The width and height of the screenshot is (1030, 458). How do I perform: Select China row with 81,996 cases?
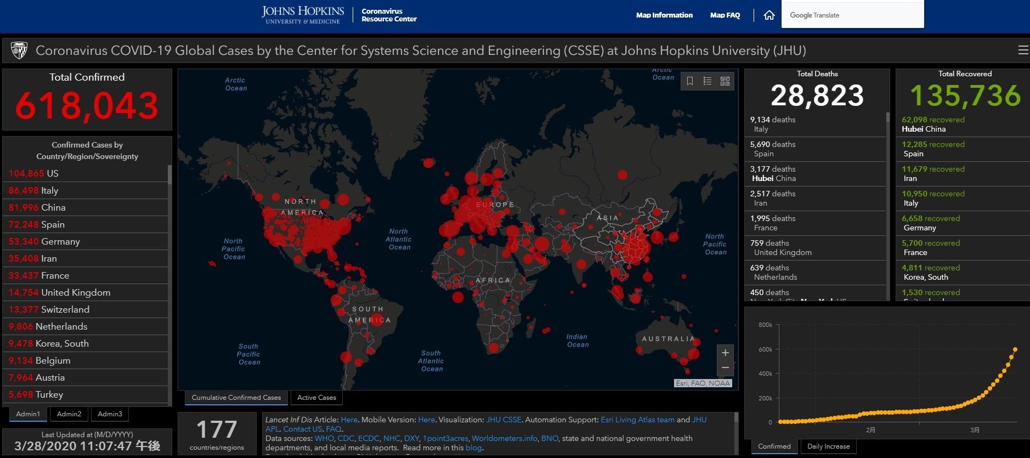pos(86,207)
